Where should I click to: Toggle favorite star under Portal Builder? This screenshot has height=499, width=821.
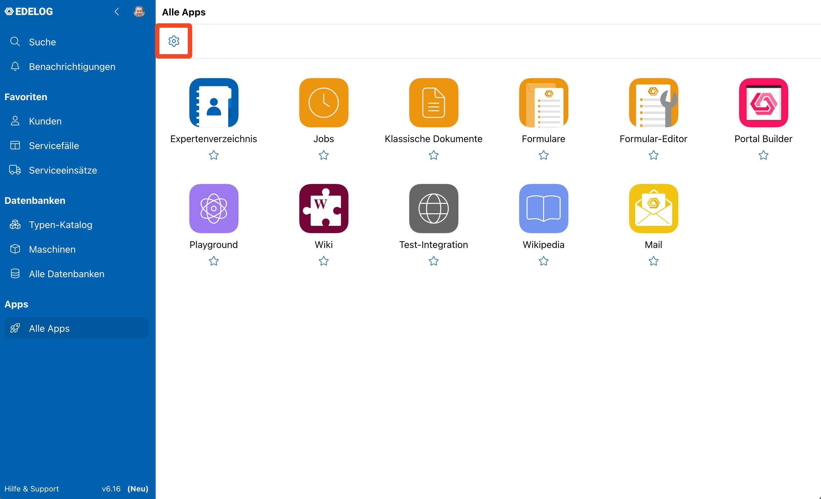763,155
